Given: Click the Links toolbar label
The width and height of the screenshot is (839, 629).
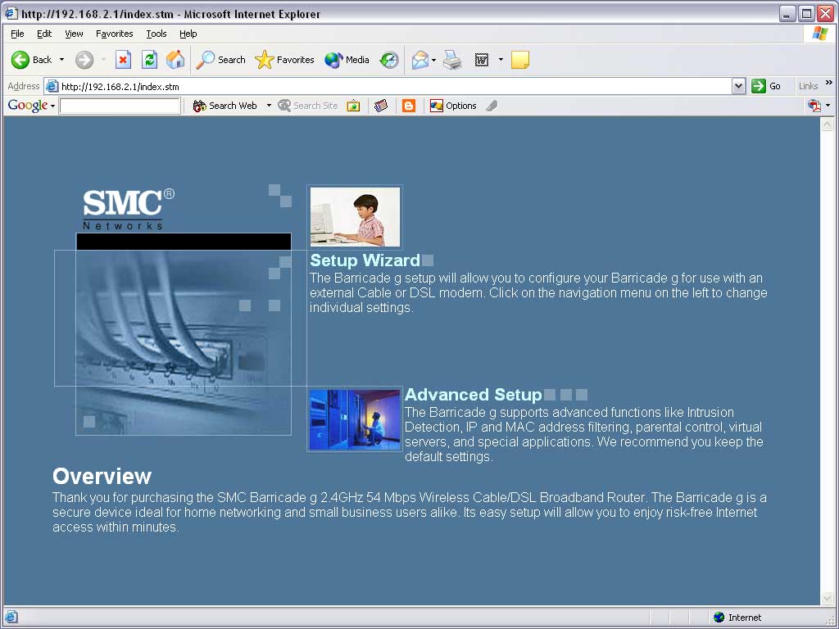Looking at the screenshot, I should click(808, 86).
